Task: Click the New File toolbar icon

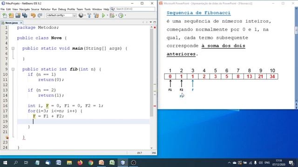Action: pyautogui.click(x=5, y=15)
